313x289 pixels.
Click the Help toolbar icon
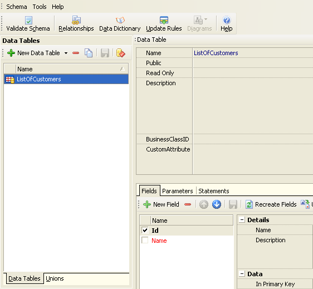pos(226,20)
